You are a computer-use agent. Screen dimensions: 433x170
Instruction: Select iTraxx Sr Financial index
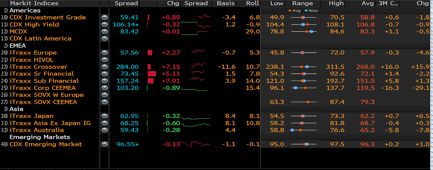click(x=42, y=74)
